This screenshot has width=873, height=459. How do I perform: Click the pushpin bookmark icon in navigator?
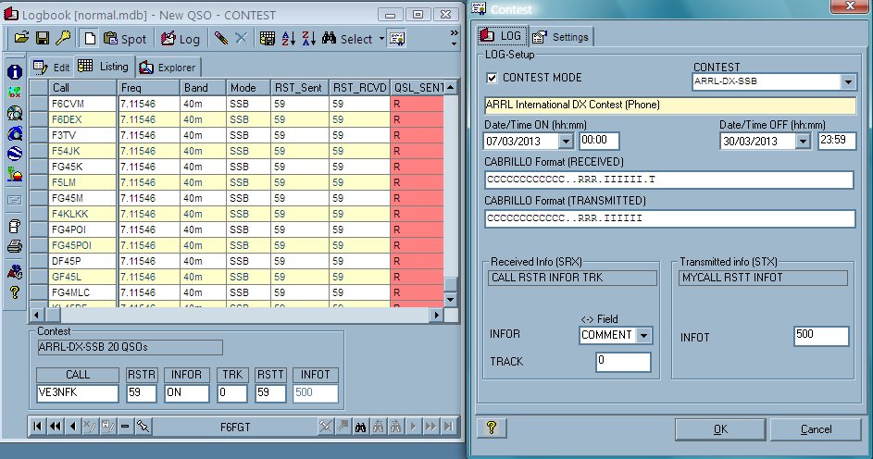tap(143, 427)
